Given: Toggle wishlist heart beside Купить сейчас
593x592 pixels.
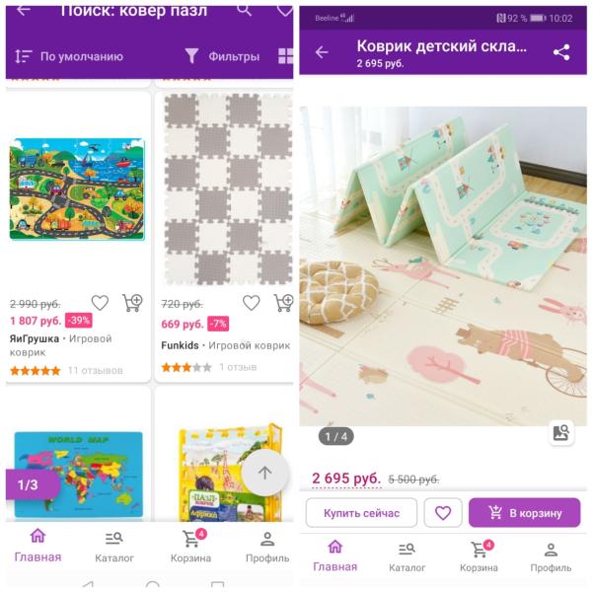Looking at the screenshot, I should pos(443,513).
